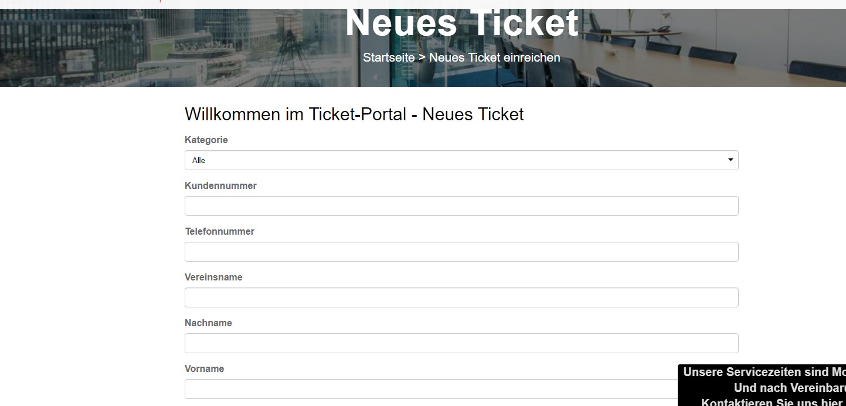This screenshot has width=846, height=406.
Task: Select the Vereinsname text box
Action: (x=461, y=297)
